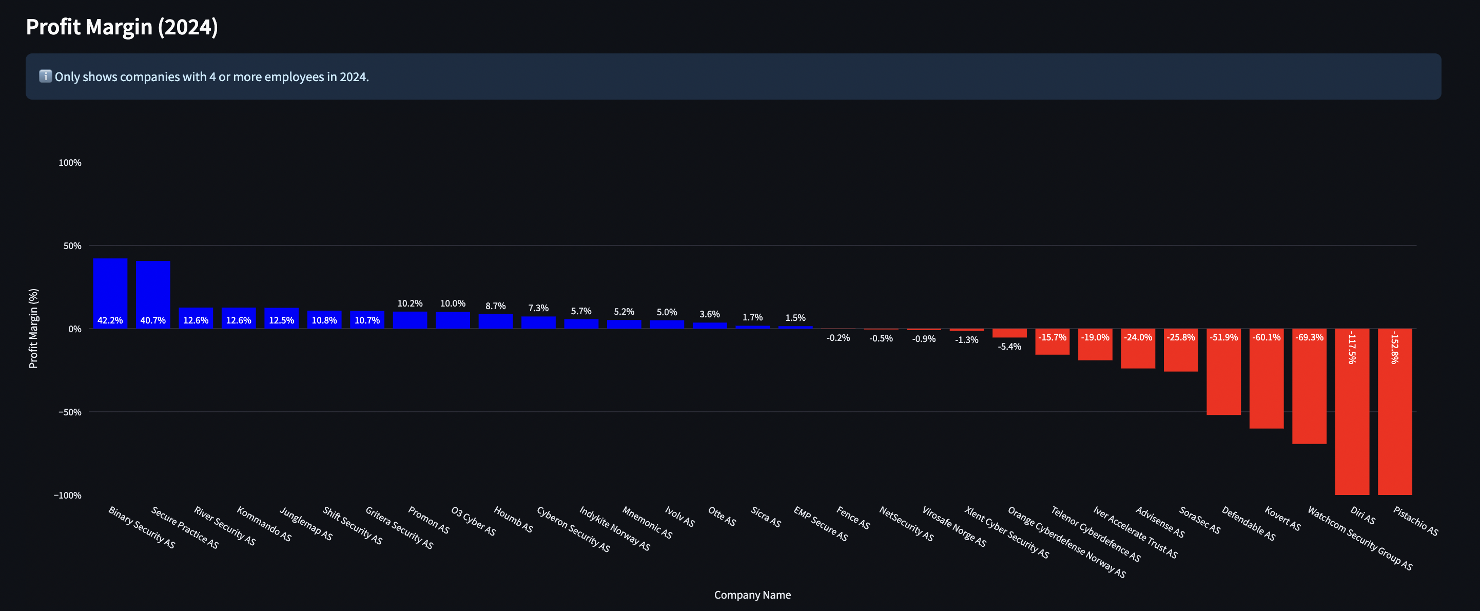Viewport: 1480px width, 611px height.
Task: Click the River Security AS bar
Action: (x=196, y=318)
